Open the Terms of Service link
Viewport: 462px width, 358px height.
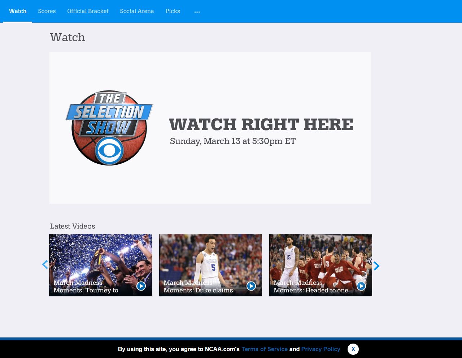[x=265, y=349]
